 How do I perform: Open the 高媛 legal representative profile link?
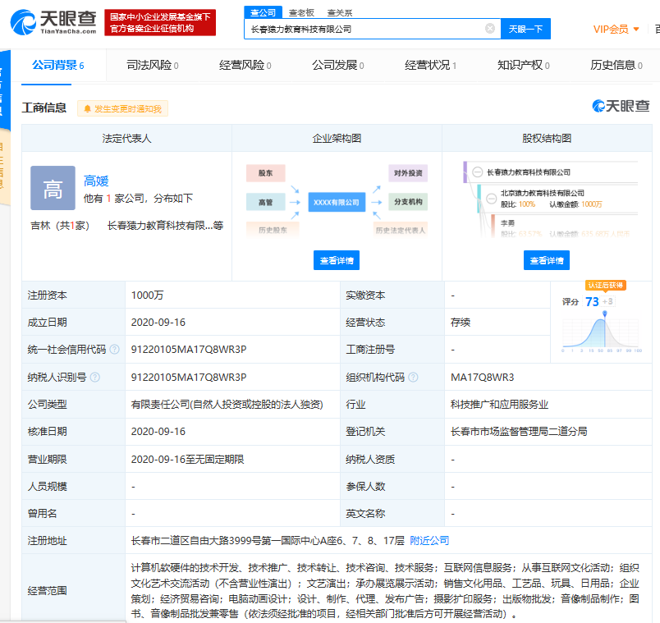[96, 181]
